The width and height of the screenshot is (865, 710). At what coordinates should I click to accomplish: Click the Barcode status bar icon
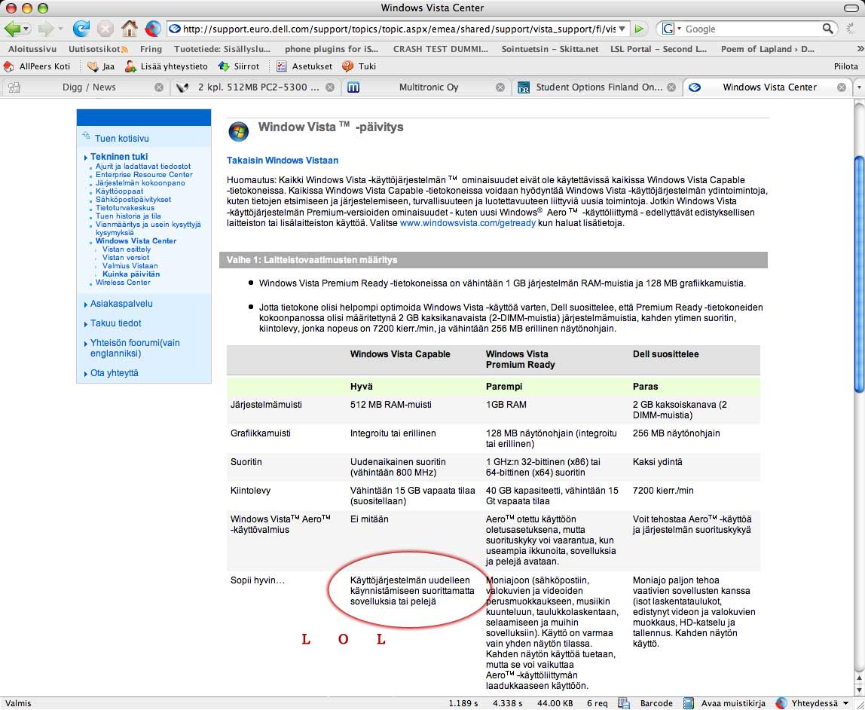(624, 703)
